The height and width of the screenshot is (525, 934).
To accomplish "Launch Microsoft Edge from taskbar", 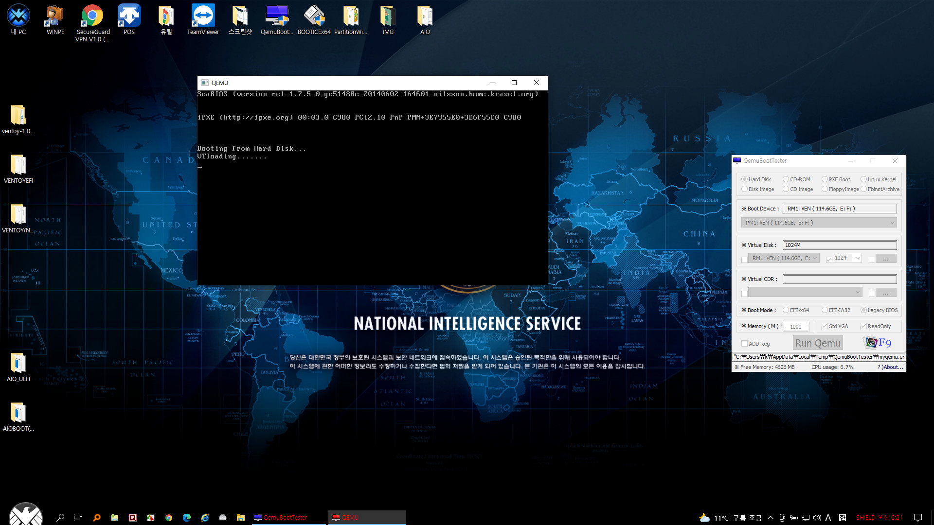I will point(187,518).
